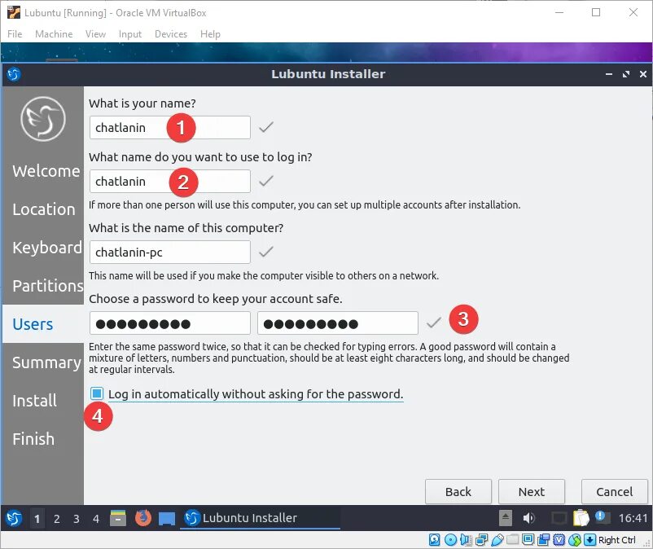Open the removable media eject tray icon
Screen dimensions: 653x549
coord(505,518)
